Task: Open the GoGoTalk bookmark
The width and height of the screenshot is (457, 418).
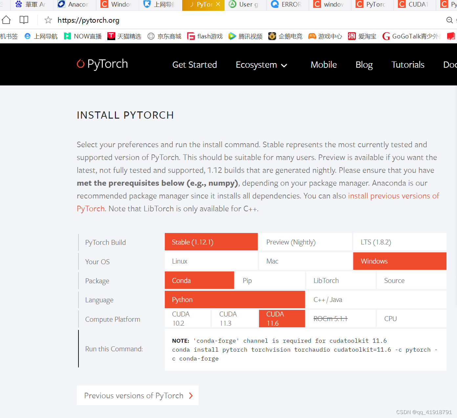Action: pyautogui.click(x=411, y=36)
